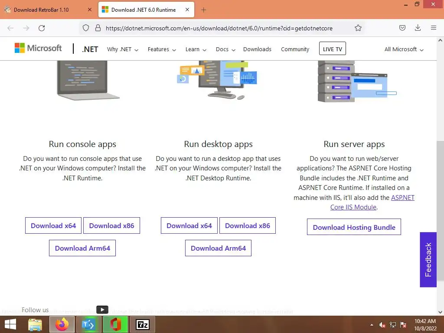Download x64 desktop apps runtime
The height and width of the screenshot is (333, 444).
189,225
